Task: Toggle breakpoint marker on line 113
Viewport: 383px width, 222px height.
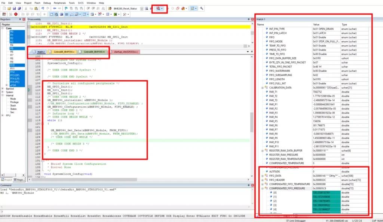Action: [30, 100]
